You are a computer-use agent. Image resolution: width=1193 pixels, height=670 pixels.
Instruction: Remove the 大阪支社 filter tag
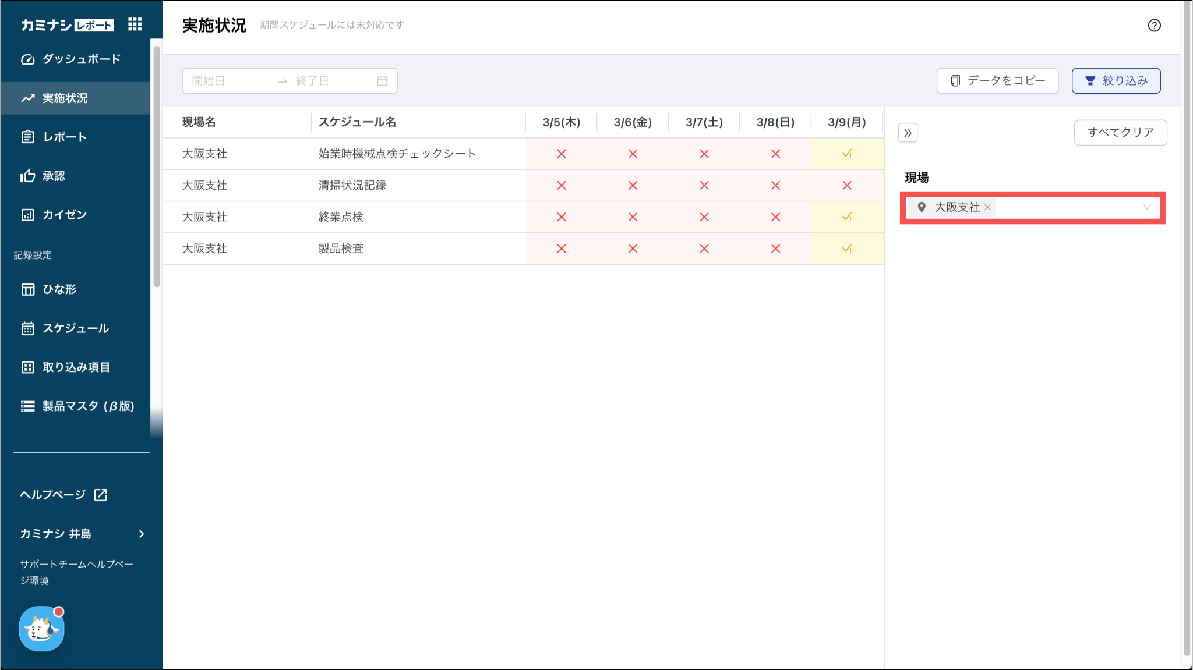click(987, 207)
